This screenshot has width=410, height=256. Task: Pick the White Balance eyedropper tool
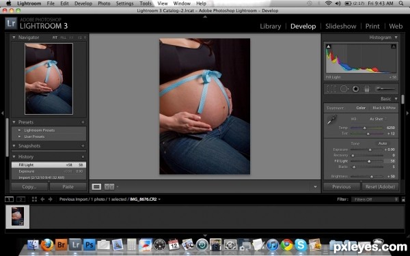pos(332,120)
